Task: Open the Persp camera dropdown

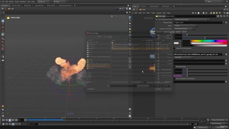Action: click(x=116, y=16)
